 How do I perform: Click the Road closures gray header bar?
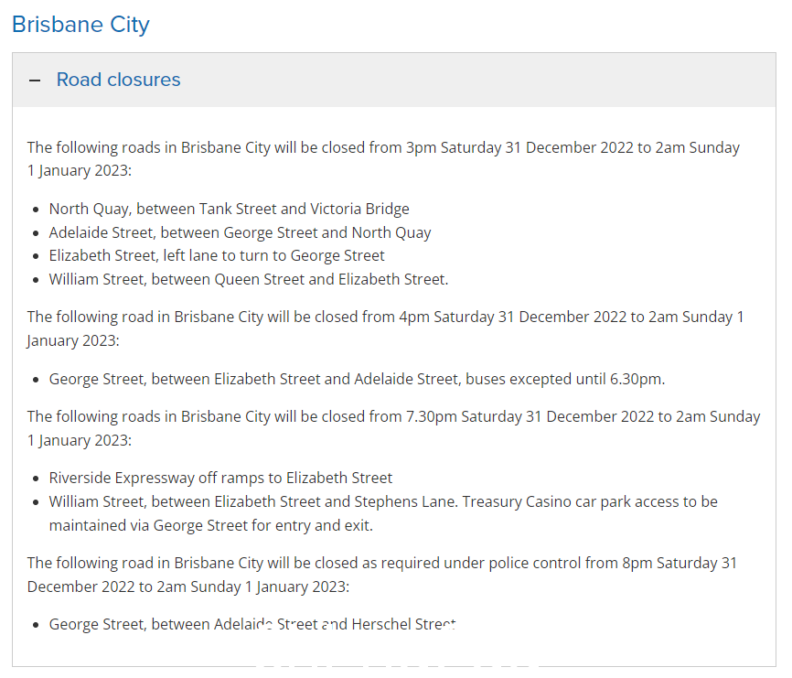(x=394, y=80)
